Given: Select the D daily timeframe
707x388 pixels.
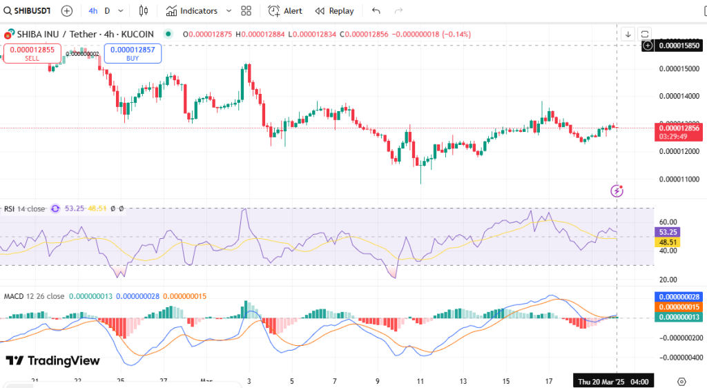Looking at the screenshot, I should tap(107, 11).
